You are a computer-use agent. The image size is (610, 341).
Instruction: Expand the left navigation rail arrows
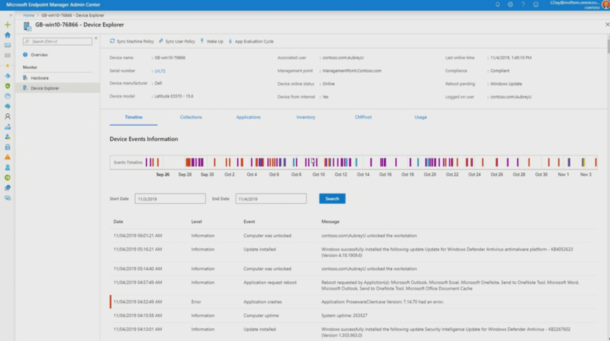click(11, 15)
